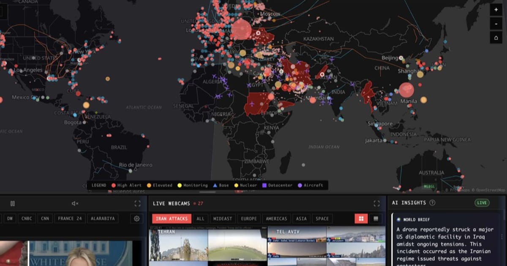This screenshot has width=507, height=266.
Task: Open the Zefat - Safed webcam feed
Action: tap(297, 235)
